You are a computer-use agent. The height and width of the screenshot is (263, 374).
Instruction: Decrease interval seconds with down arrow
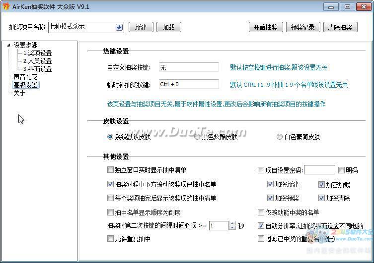click(232, 227)
